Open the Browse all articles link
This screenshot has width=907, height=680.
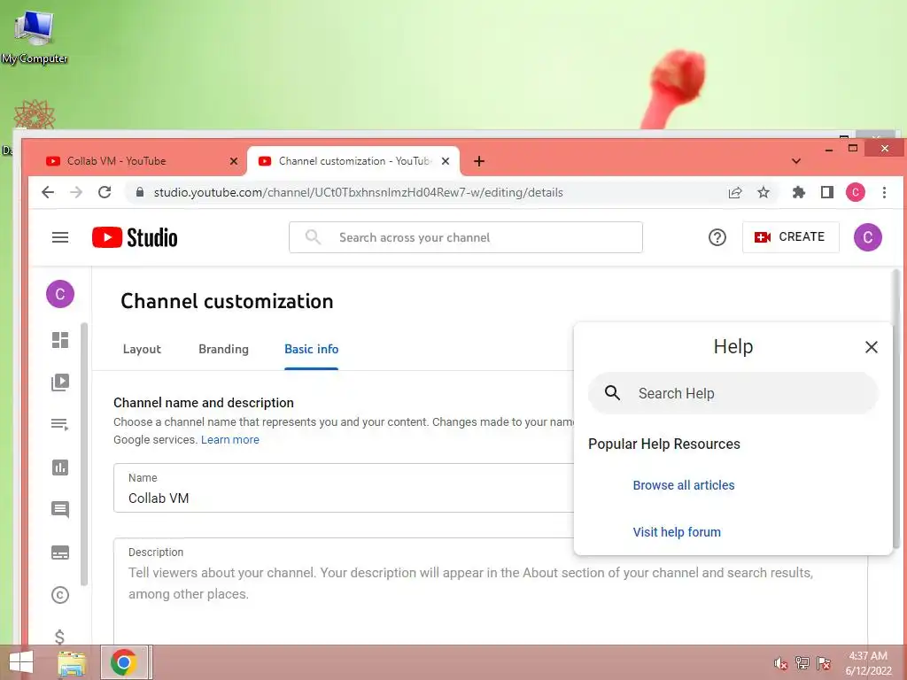[x=684, y=485]
